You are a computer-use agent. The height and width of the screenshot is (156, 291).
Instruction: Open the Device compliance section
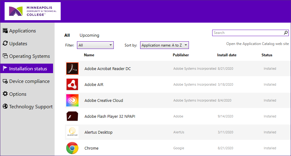point(29,81)
